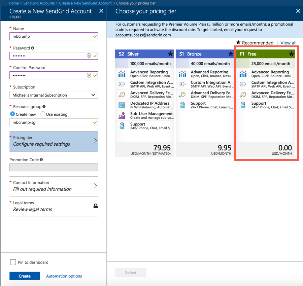The image size is (303, 286).
Task: Click the 100,000 emails/month text
Action: tap(150, 64)
